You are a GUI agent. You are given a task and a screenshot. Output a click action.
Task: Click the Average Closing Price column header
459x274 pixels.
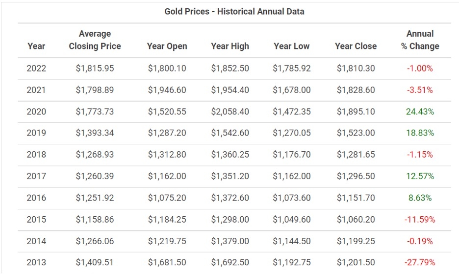95,40
